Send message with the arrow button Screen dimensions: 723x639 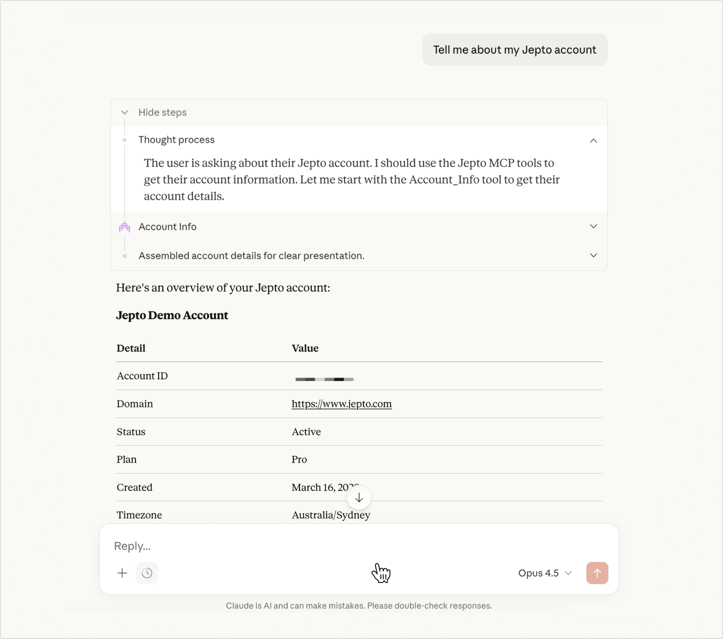point(597,573)
